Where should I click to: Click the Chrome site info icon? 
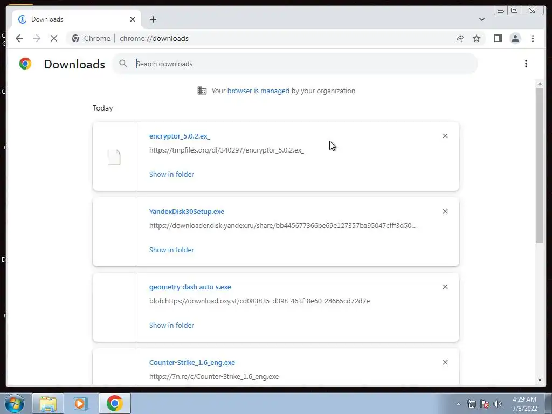75,38
